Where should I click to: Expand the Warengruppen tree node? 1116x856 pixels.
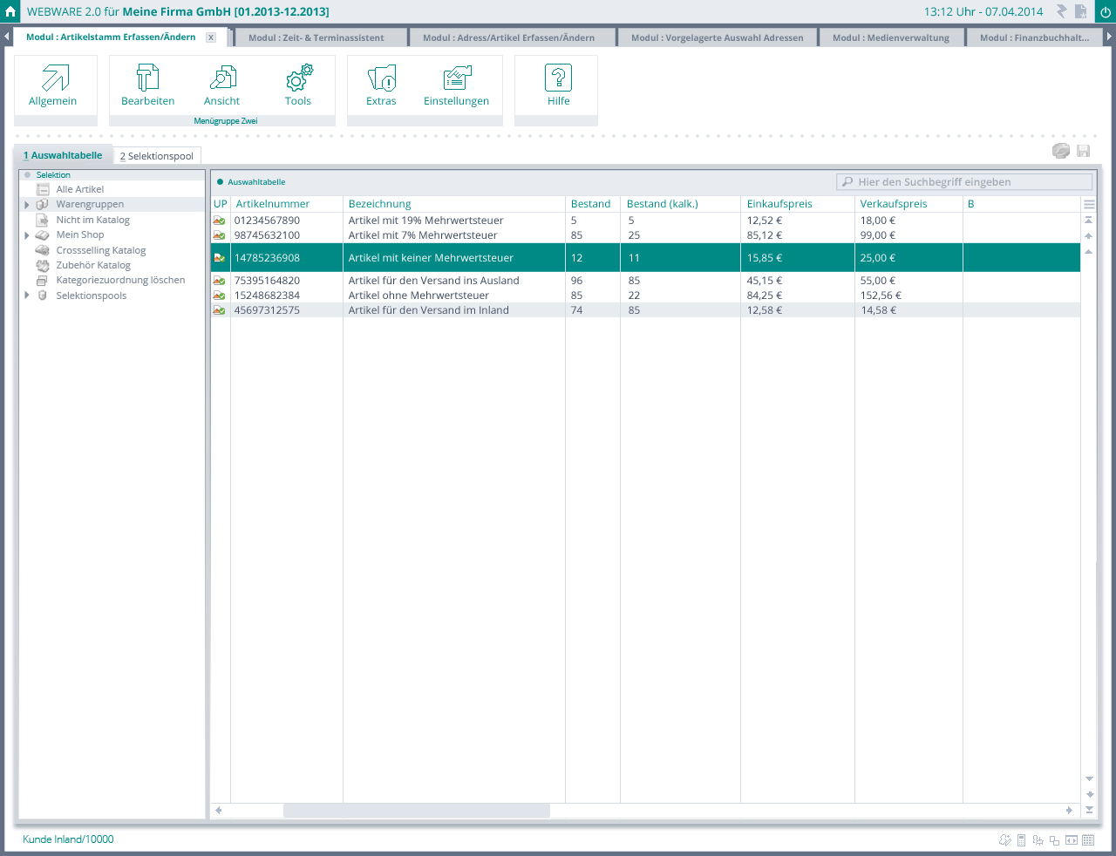(x=27, y=205)
